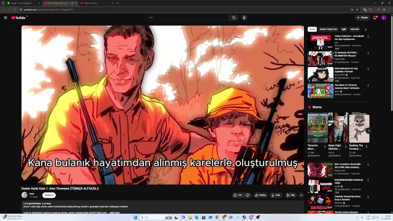Open the Ivan channel avatar
This screenshot has height=221, width=393.
[25, 195]
